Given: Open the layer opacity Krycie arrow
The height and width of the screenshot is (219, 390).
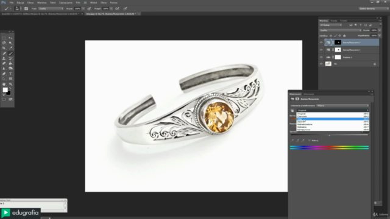Looking at the screenshot, I should pos(379,30).
